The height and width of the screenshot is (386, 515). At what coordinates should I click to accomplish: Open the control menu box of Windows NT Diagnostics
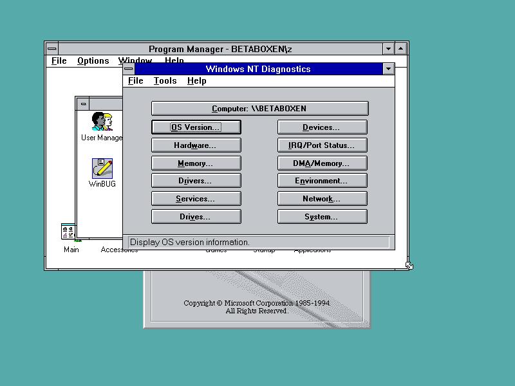(x=129, y=69)
